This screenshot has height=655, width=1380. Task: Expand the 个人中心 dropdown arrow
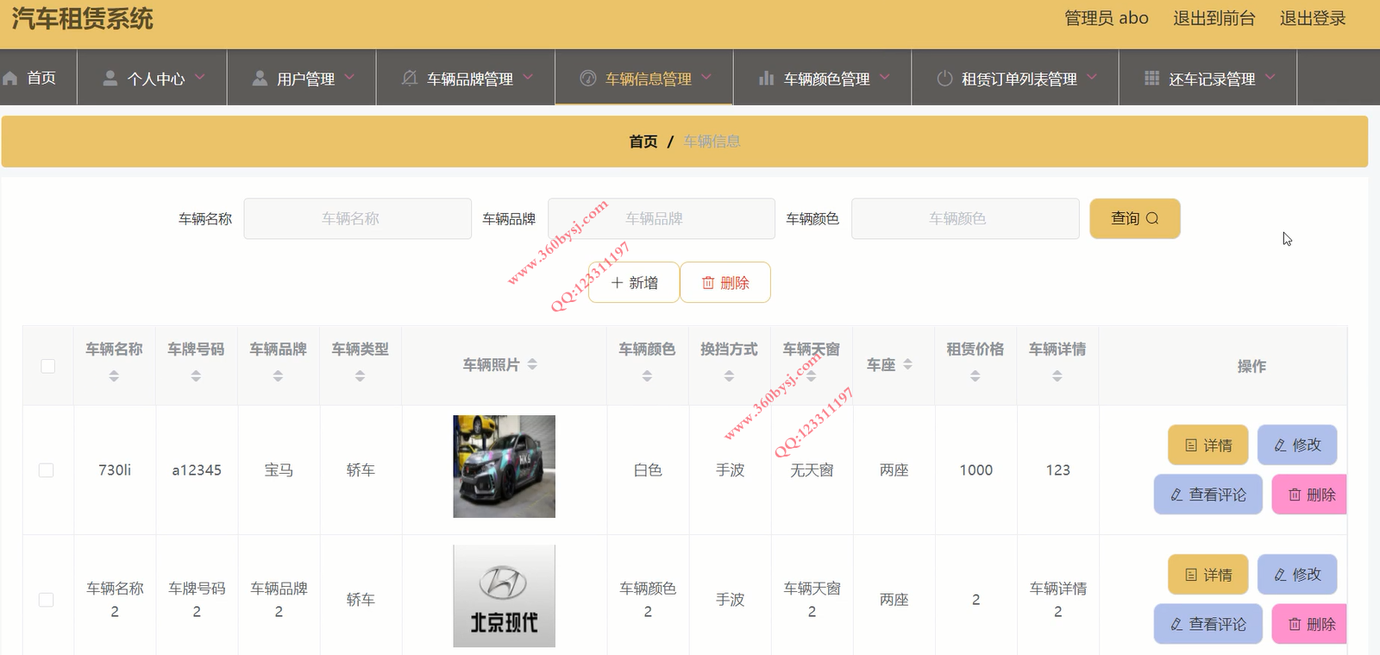[x=200, y=77]
